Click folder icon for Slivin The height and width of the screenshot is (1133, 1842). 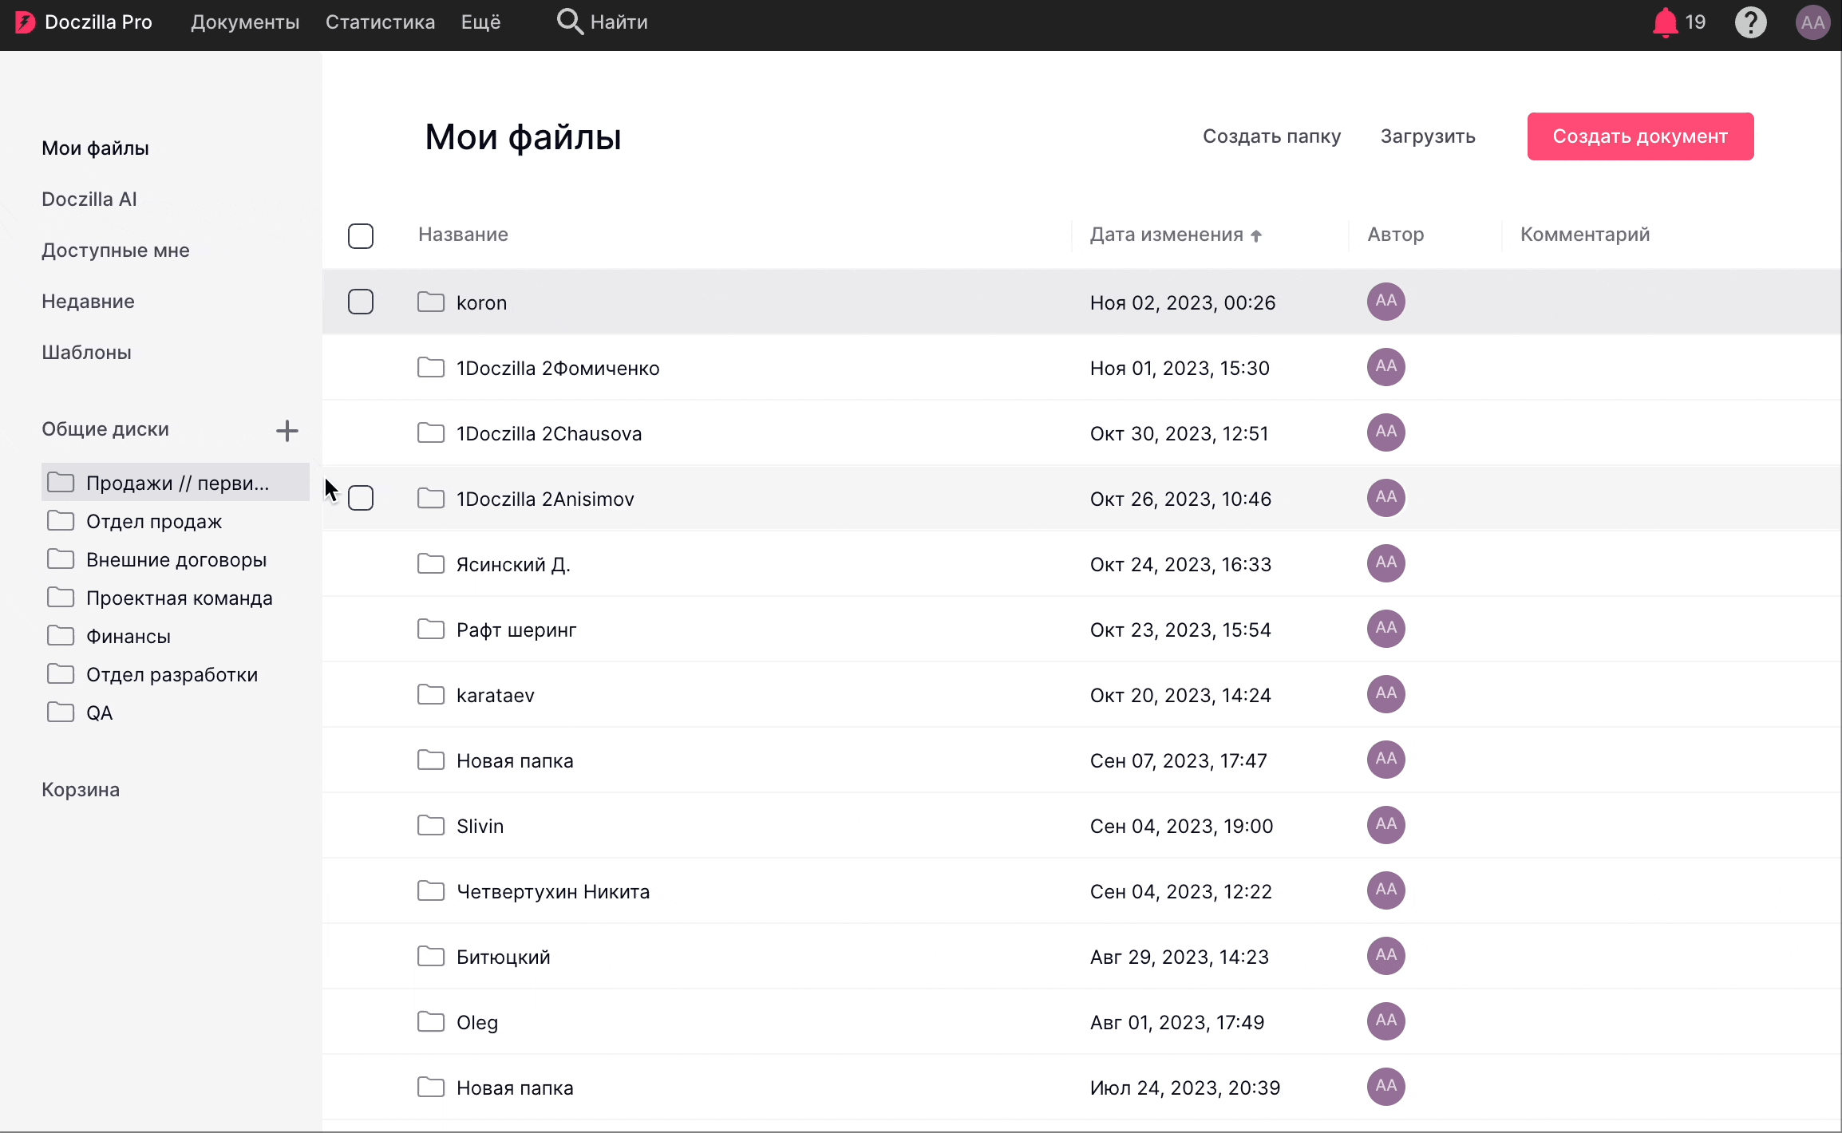coord(431,825)
